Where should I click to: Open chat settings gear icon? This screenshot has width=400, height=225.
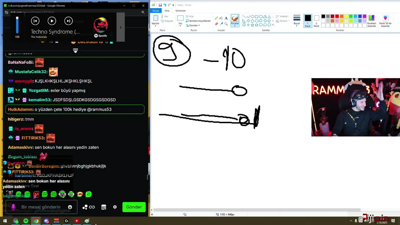coord(115,207)
